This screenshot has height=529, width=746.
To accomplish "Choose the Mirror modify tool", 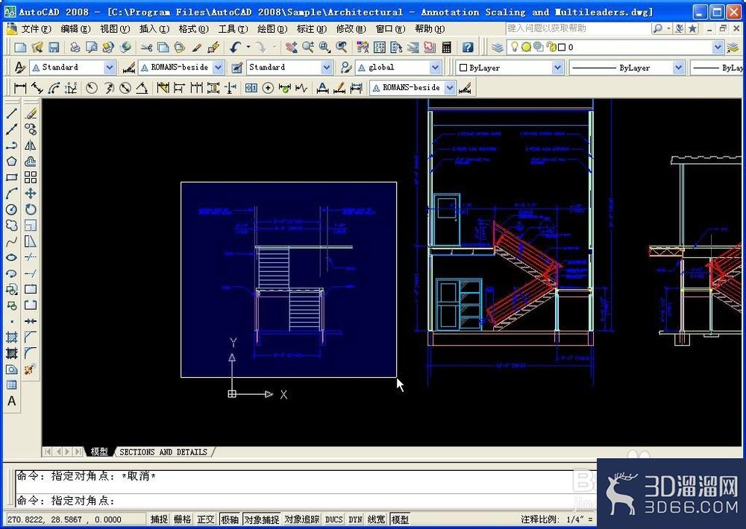I will click(x=31, y=145).
